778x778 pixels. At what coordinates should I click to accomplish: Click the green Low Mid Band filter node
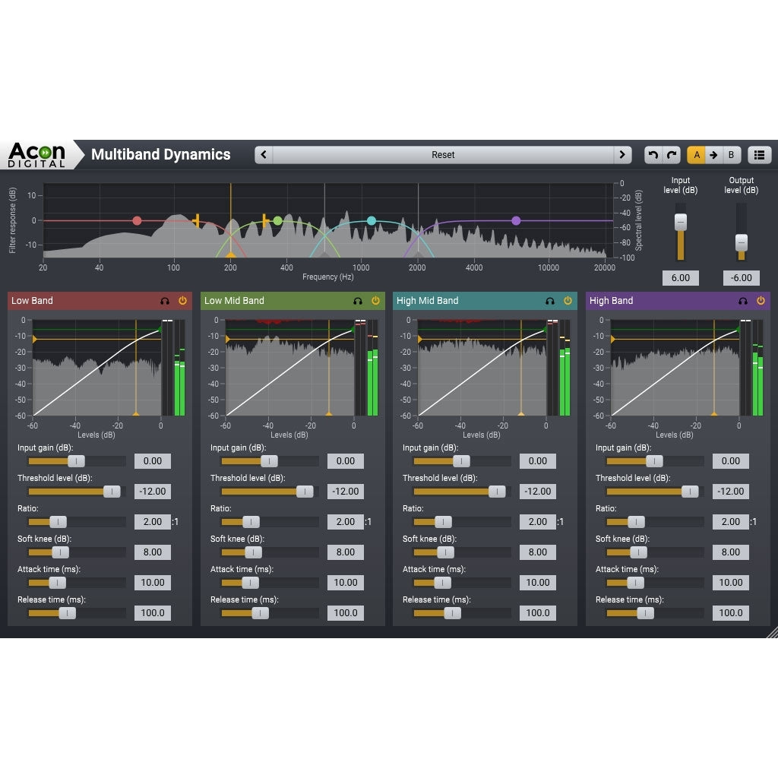(x=278, y=221)
